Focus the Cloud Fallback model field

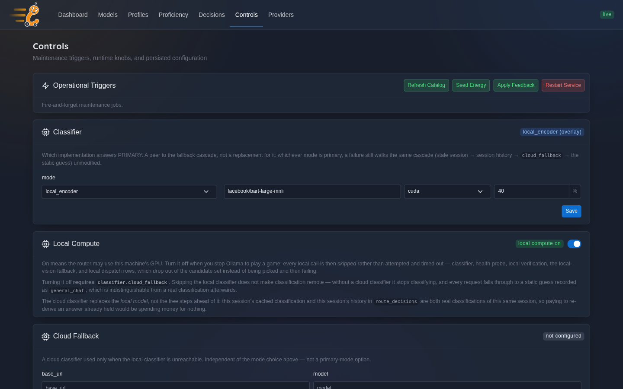click(x=447, y=385)
